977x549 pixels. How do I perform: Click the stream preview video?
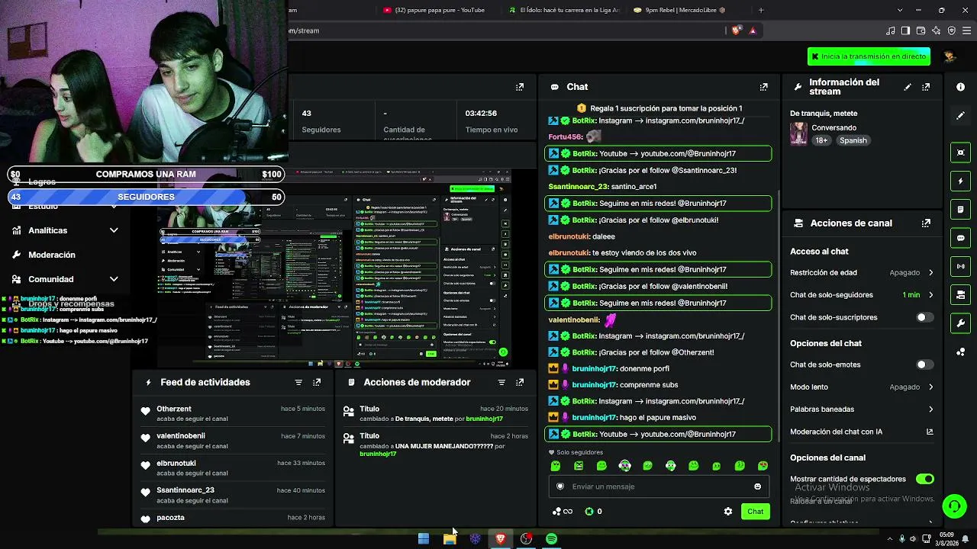click(334, 268)
